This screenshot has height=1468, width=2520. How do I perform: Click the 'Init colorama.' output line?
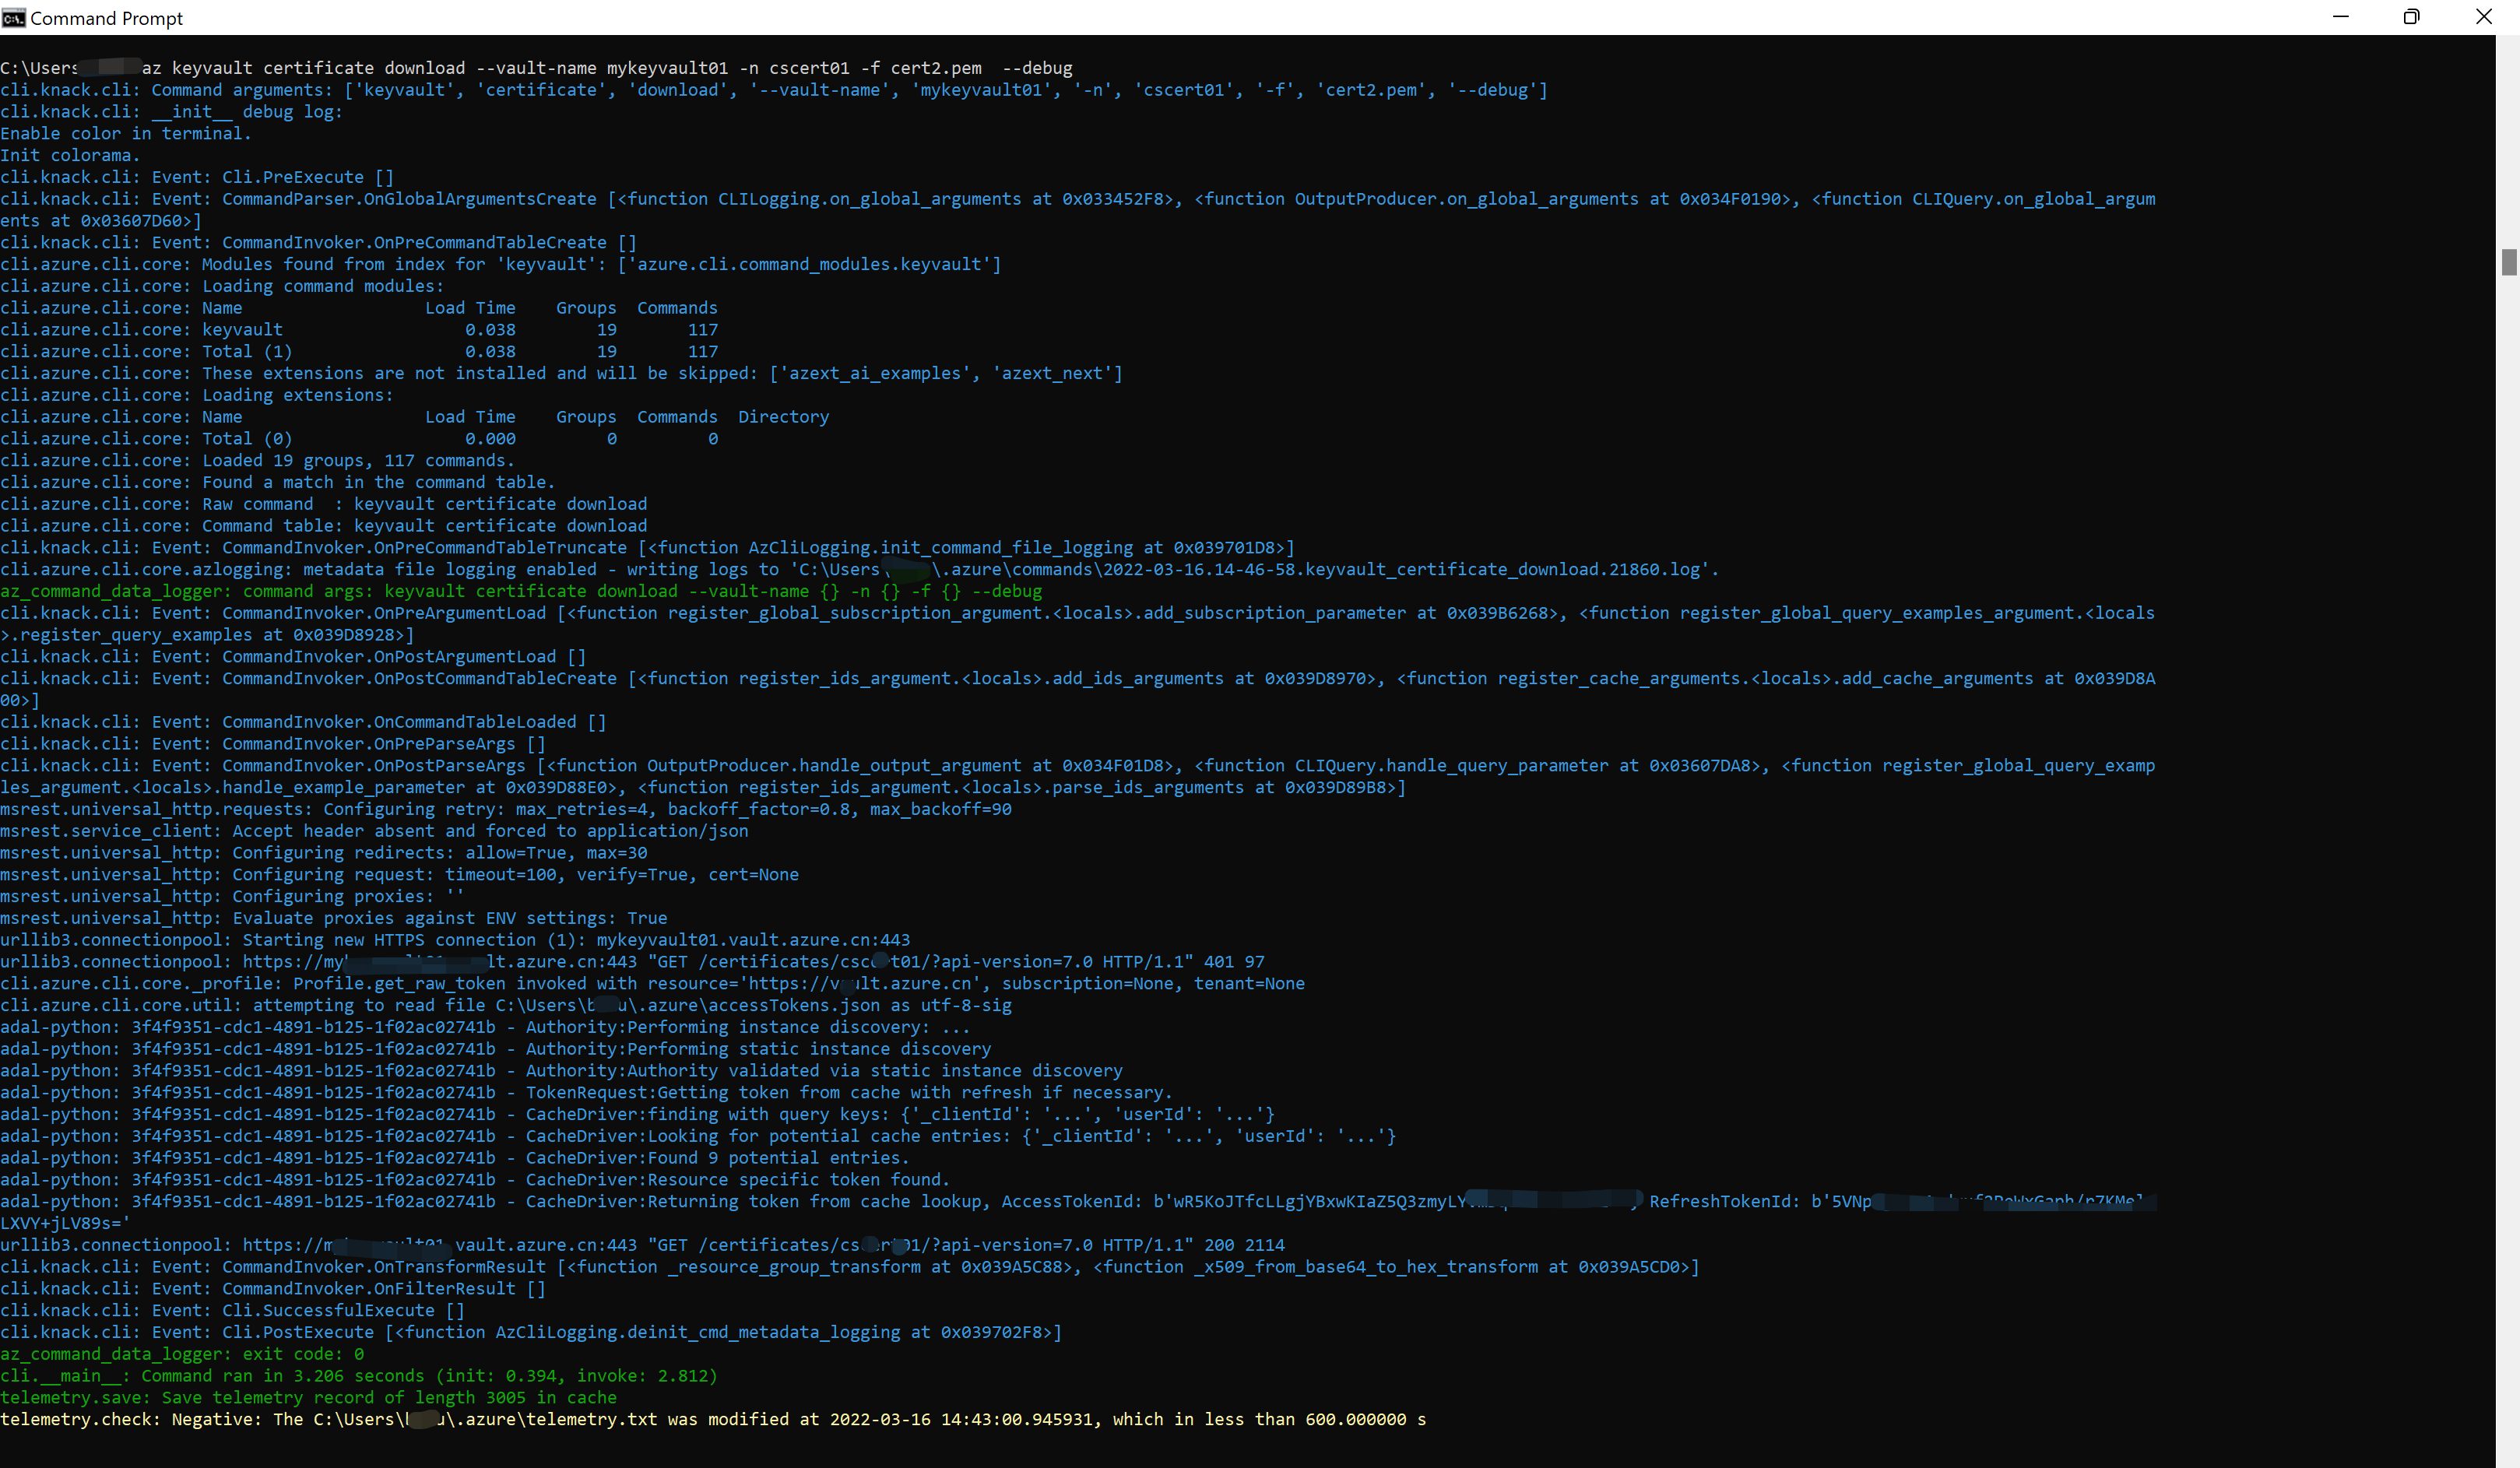click(x=70, y=156)
